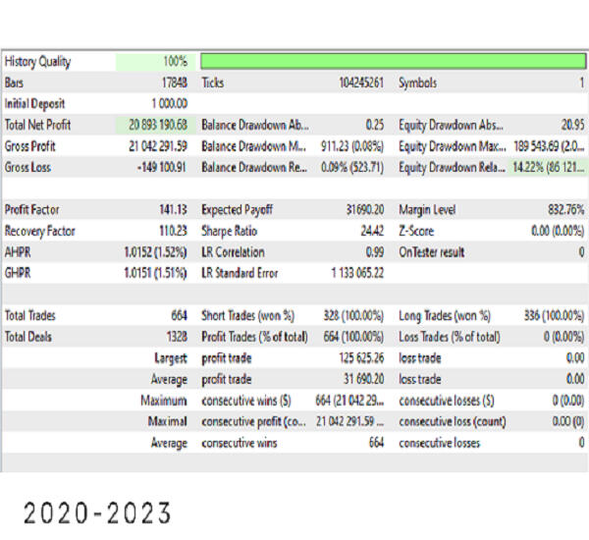Select the Expected Payoff value 31690.20

coord(361,210)
